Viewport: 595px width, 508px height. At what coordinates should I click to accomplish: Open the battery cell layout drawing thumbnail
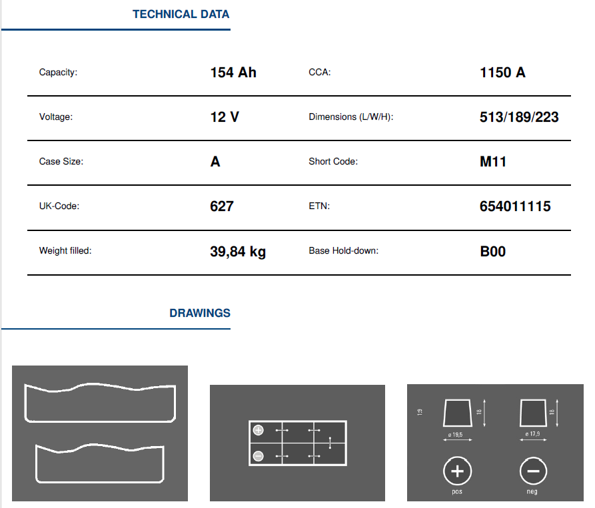[297, 443]
